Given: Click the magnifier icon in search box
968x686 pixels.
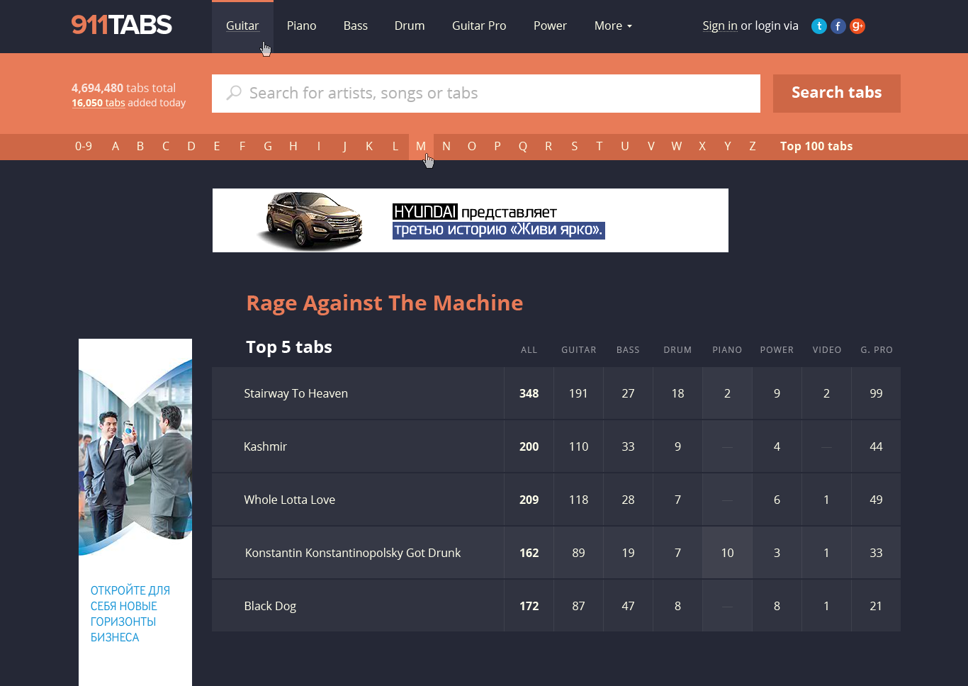Looking at the screenshot, I should click(233, 93).
